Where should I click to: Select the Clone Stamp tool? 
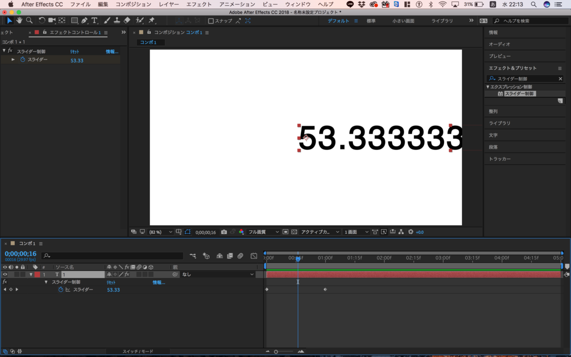coord(117,20)
